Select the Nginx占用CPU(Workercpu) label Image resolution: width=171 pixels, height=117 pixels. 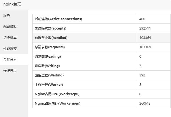coord(57,94)
